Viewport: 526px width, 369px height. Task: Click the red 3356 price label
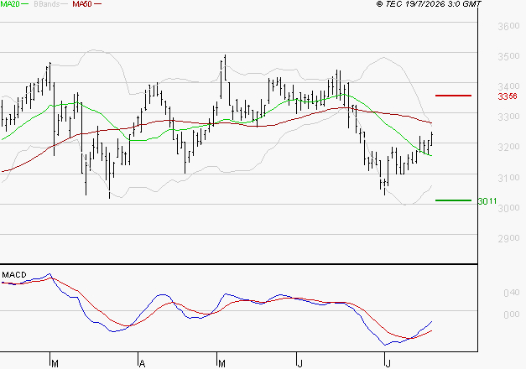(508, 96)
